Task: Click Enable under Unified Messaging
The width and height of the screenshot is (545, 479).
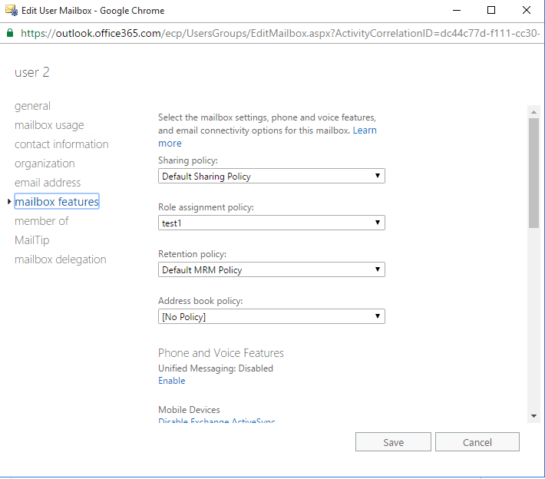Action: pyautogui.click(x=172, y=381)
